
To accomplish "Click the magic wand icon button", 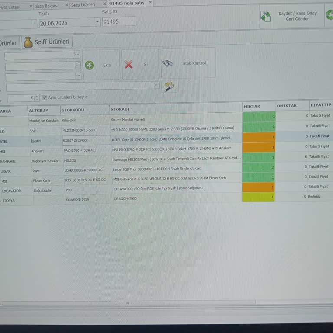I will [170, 87].
